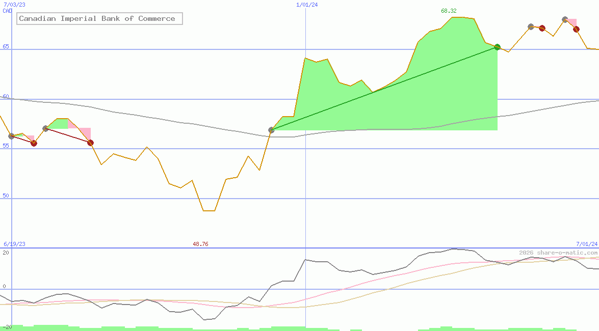The height and width of the screenshot is (331, 599).
Task: Click the CAD currency label
Action: coord(7,11)
